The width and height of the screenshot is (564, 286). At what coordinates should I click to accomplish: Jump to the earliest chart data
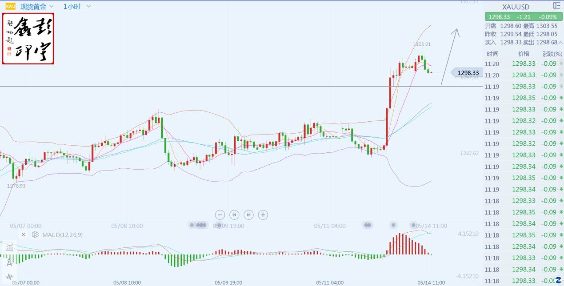point(234,215)
